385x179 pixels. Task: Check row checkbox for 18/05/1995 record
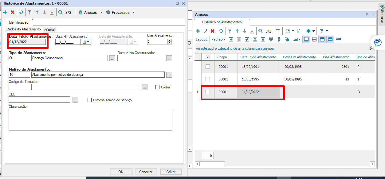click(208, 79)
